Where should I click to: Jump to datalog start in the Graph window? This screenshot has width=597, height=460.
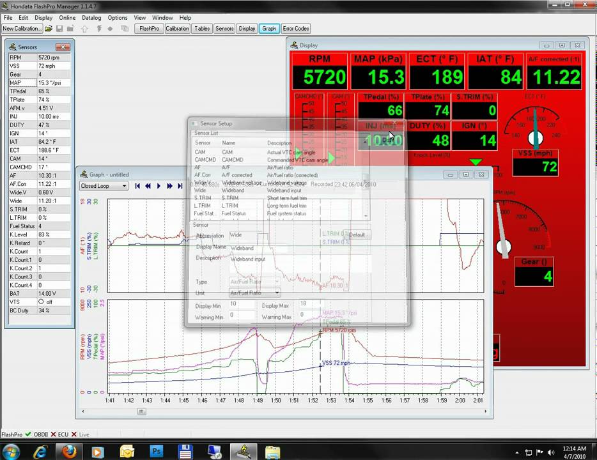(137, 186)
